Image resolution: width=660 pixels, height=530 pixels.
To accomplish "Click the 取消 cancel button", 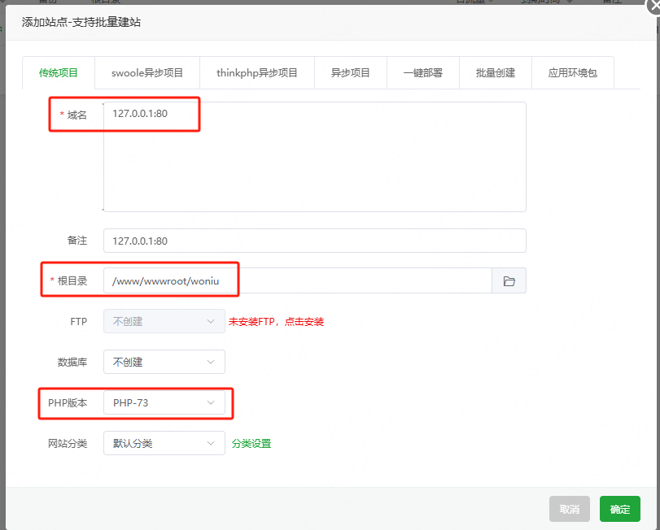I will click(570, 508).
